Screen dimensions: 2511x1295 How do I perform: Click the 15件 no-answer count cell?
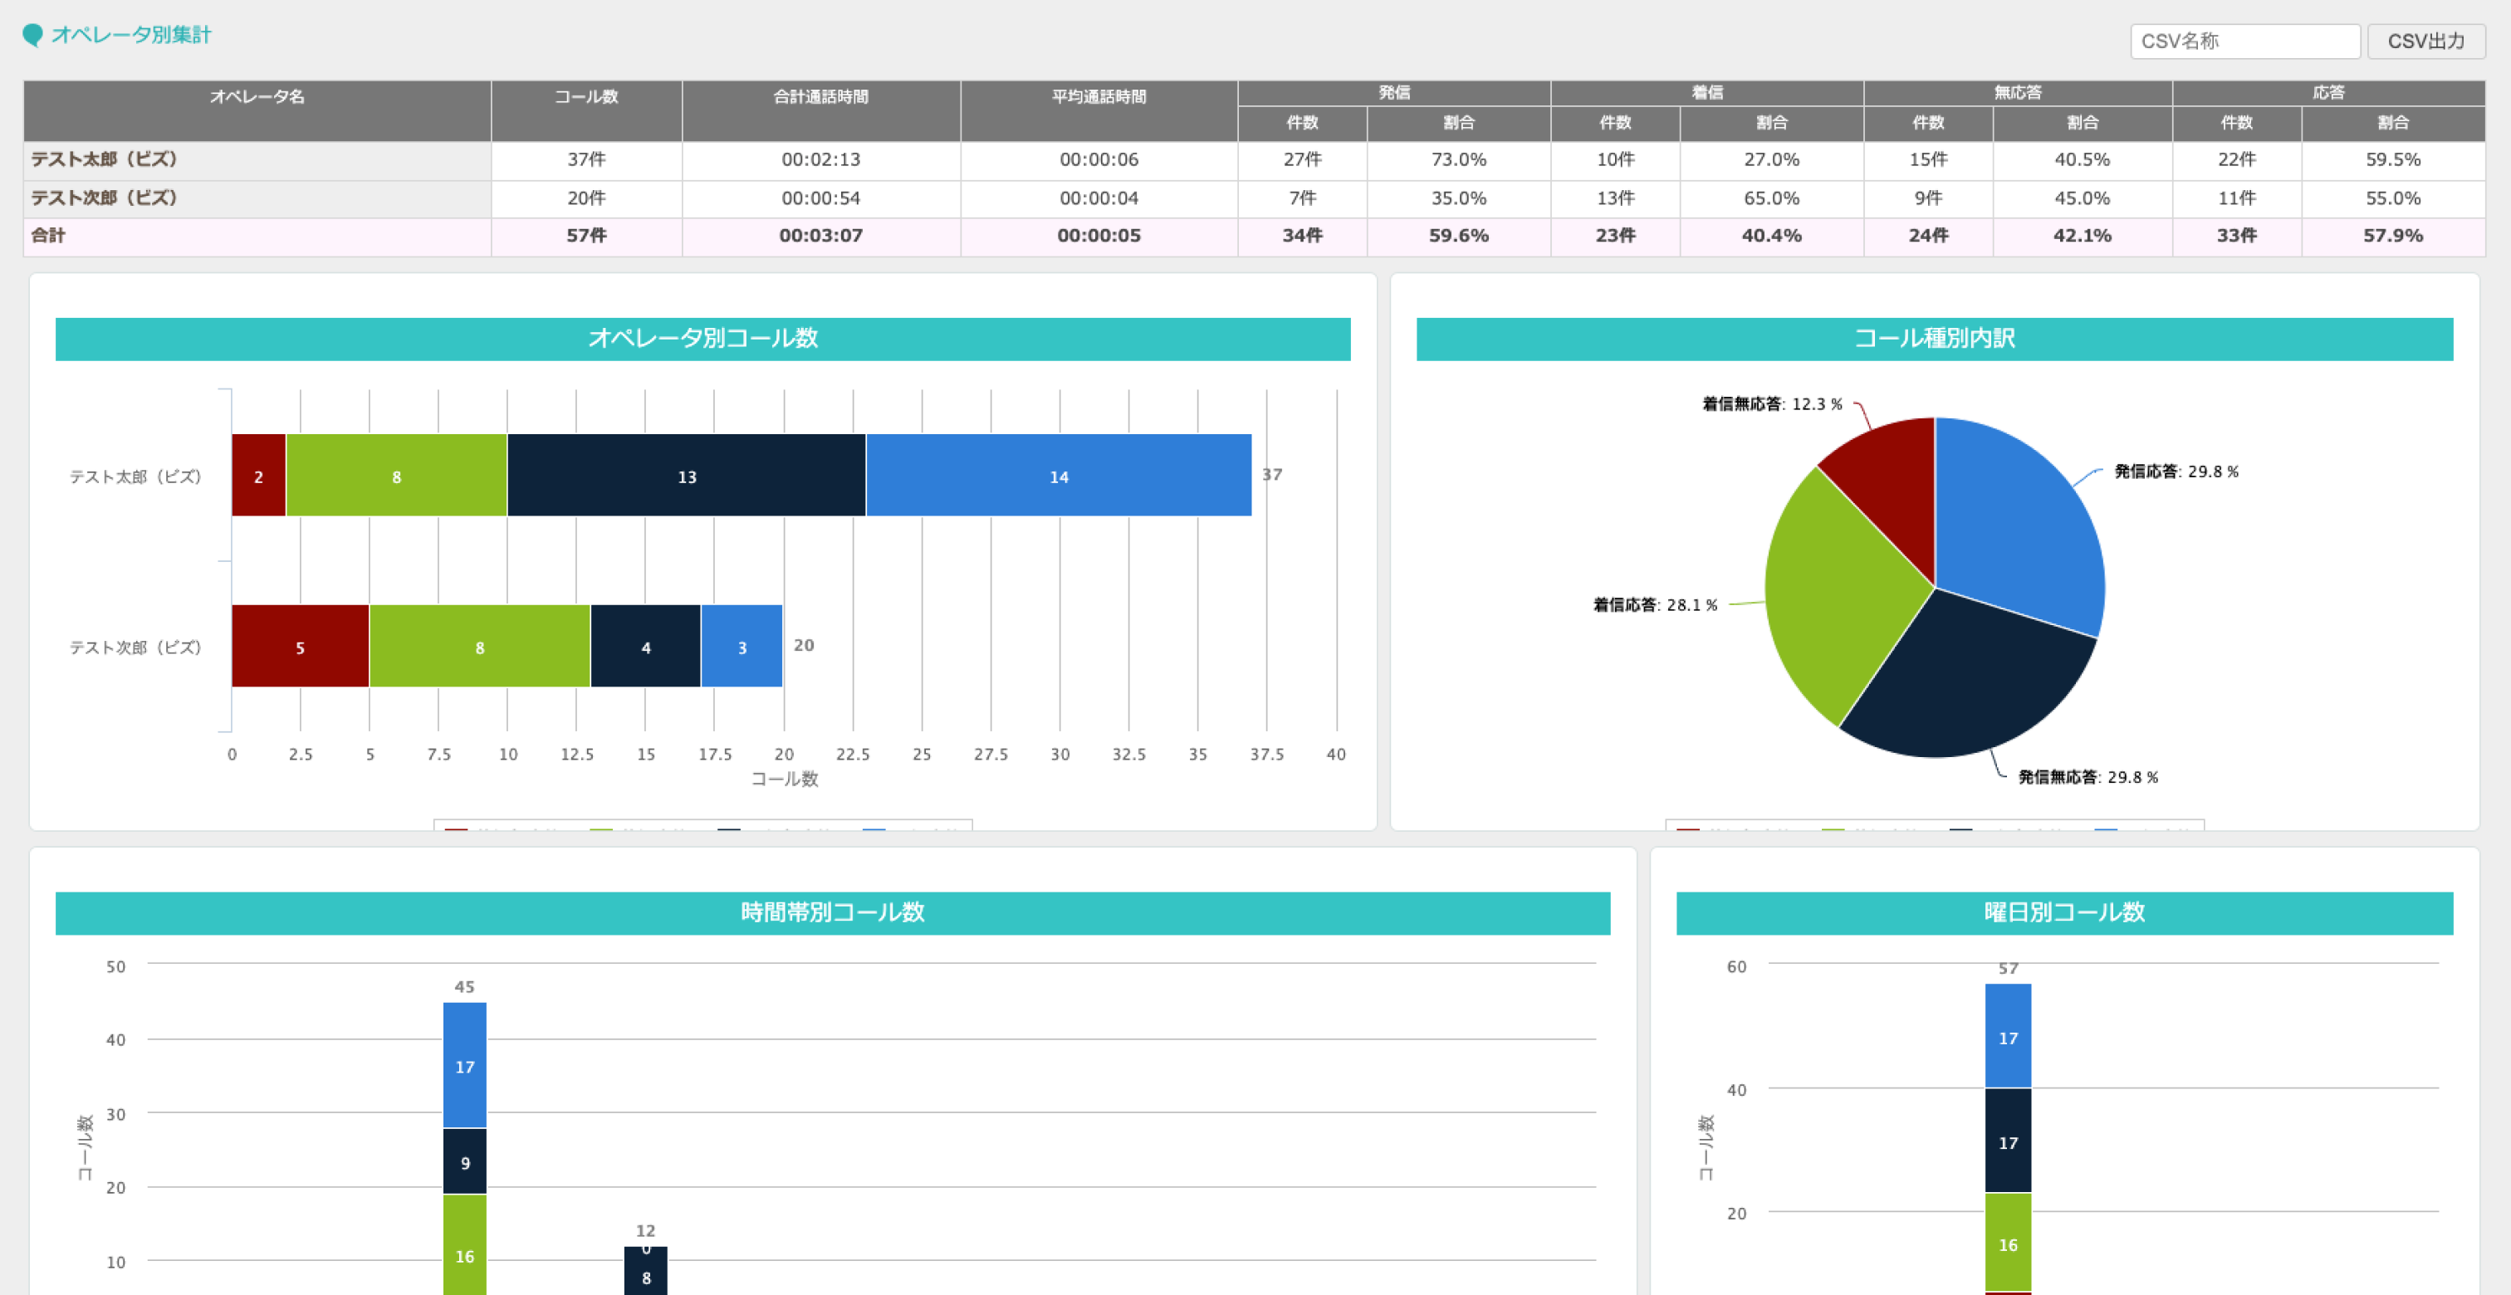1928,160
